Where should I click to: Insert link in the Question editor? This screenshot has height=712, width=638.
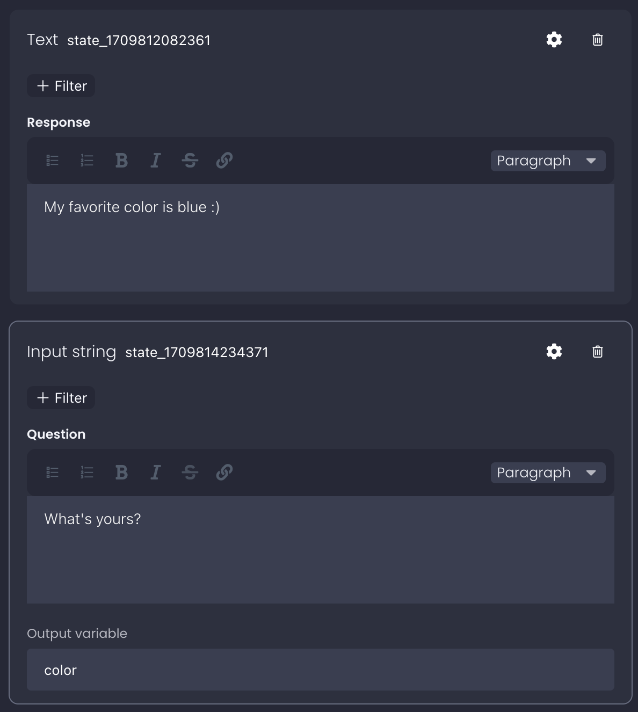[224, 473]
